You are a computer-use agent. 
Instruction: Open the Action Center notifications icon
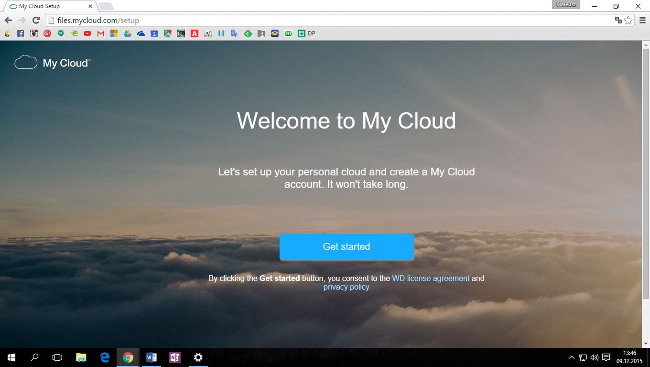(606, 357)
